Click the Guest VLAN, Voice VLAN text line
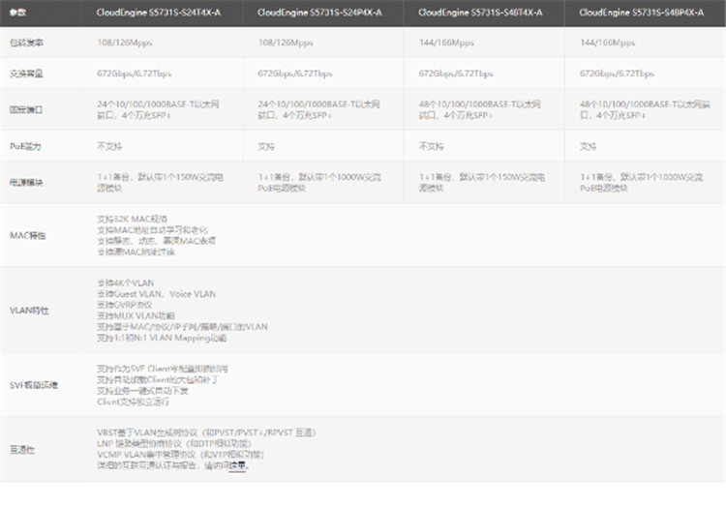This screenshot has height=506, width=726. pyautogui.click(x=156, y=293)
